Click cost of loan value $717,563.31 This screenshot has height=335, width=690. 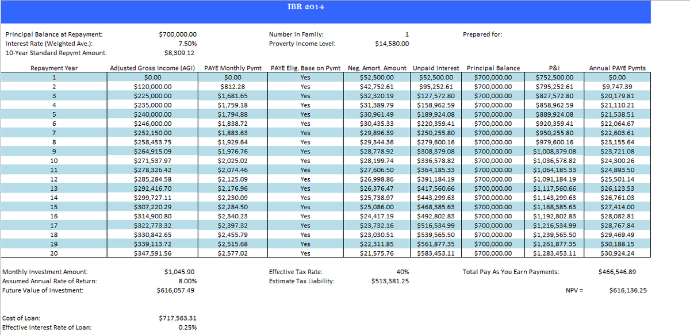pyautogui.click(x=178, y=318)
